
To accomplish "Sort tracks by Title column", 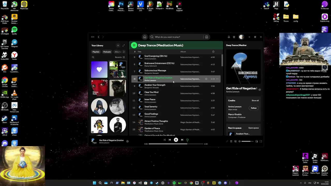I will (x=139, y=52).
